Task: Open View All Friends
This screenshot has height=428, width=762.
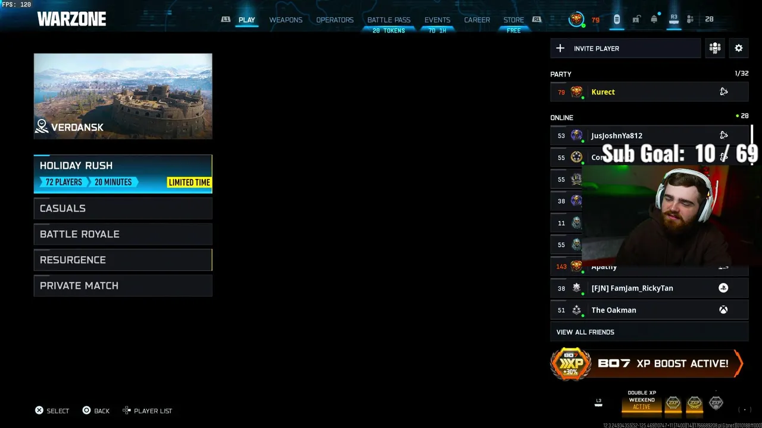Action: tap(649, 332)
